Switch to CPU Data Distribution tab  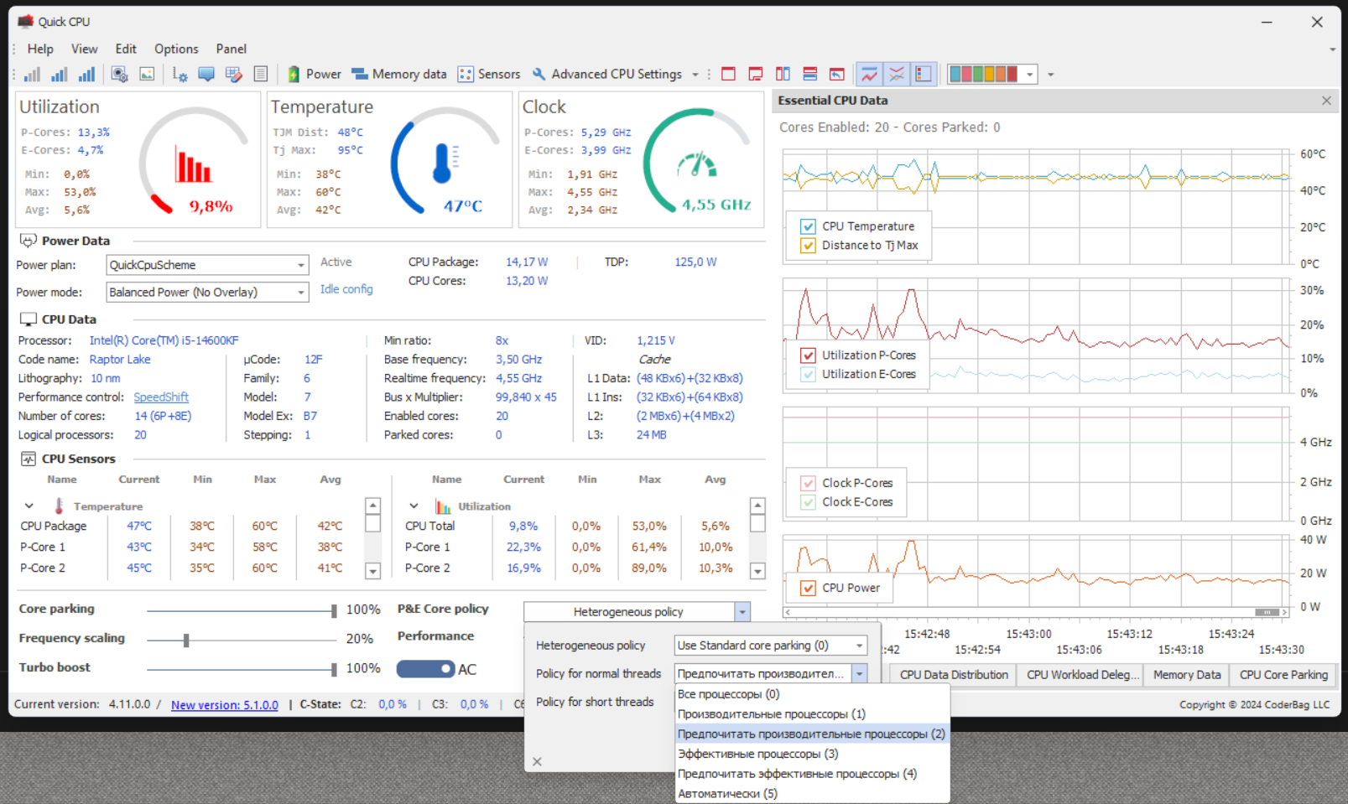(954, 675)
